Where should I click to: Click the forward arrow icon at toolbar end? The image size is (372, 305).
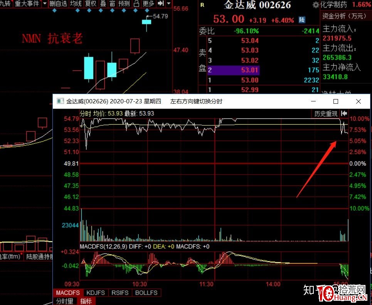point(160,4)
